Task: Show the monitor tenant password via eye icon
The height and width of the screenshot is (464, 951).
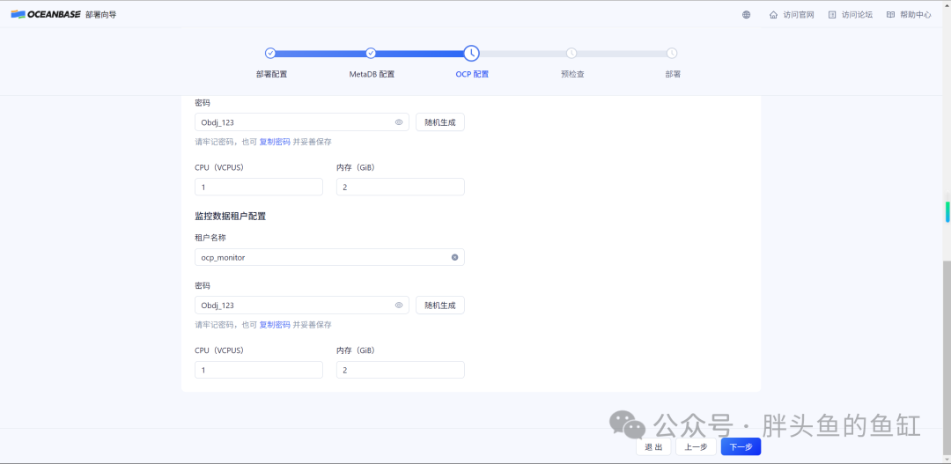Action: tap(399, 306)
